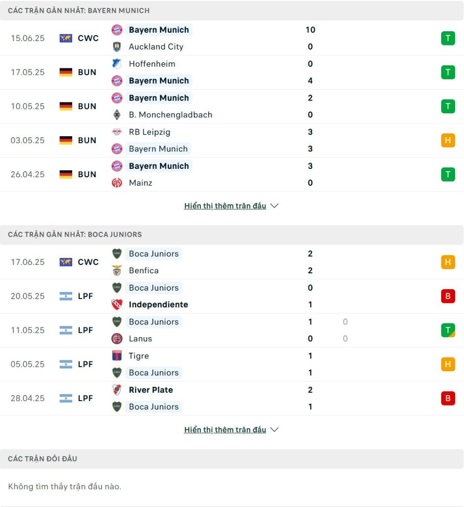Open the Boca Juniors 'Hiển thị thêm trận đấu' link

pyautogui.click(x=225, y=430)
